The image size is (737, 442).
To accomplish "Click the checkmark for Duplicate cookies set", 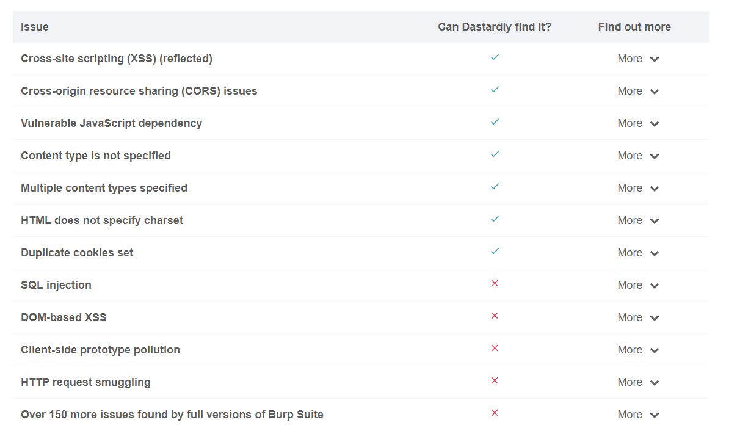I will click(x=495, y=252).
